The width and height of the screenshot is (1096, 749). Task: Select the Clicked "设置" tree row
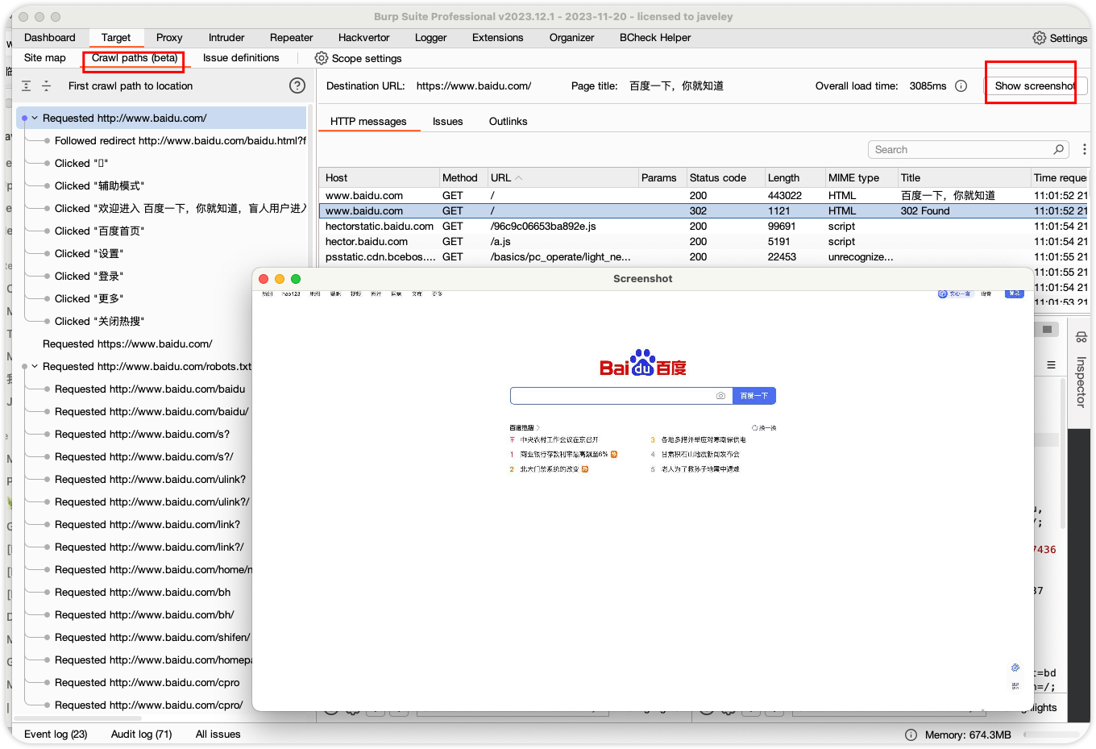pyautogui.click(x=89, y=254)
